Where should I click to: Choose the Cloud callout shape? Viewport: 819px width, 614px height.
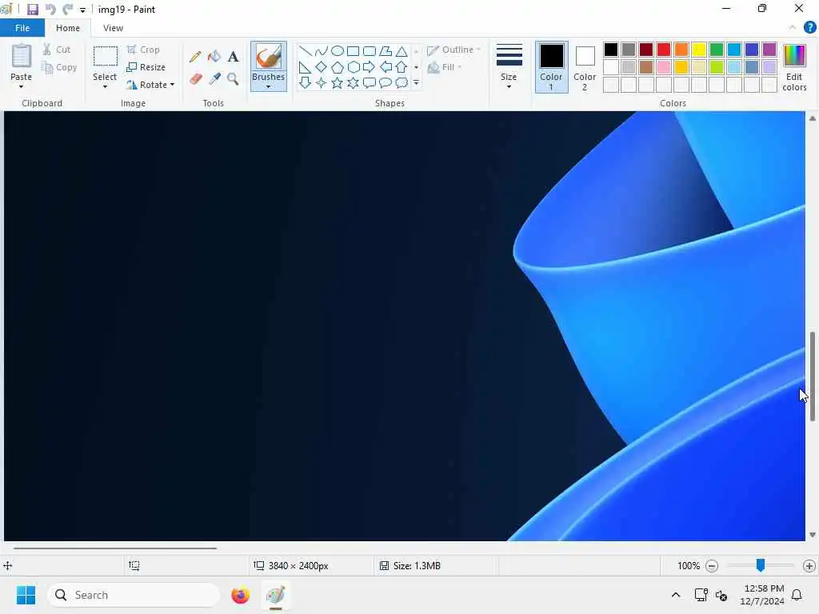coord(402,82)
